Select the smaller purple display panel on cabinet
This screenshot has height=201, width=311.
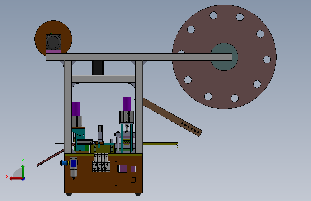[x=133, y=169]
